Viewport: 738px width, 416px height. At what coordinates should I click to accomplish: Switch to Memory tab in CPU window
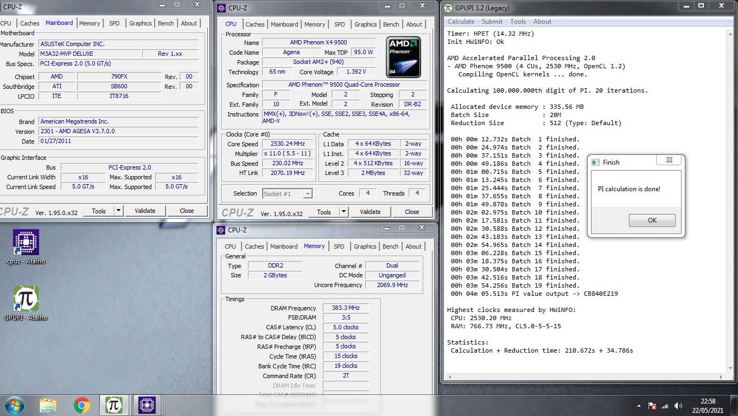315,24
